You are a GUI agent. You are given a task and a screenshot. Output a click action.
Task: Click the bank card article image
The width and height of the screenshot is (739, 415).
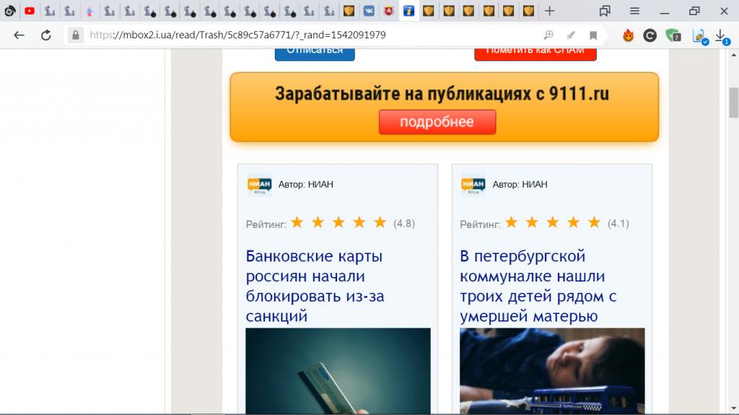pos(338,371)
